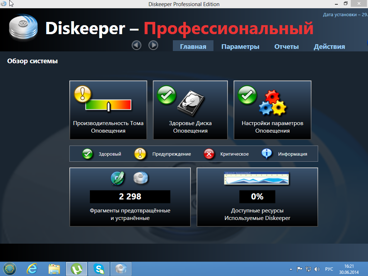This screenshot has height=276, width=368.
Task: Open the Действия tab
Action: 329,46
